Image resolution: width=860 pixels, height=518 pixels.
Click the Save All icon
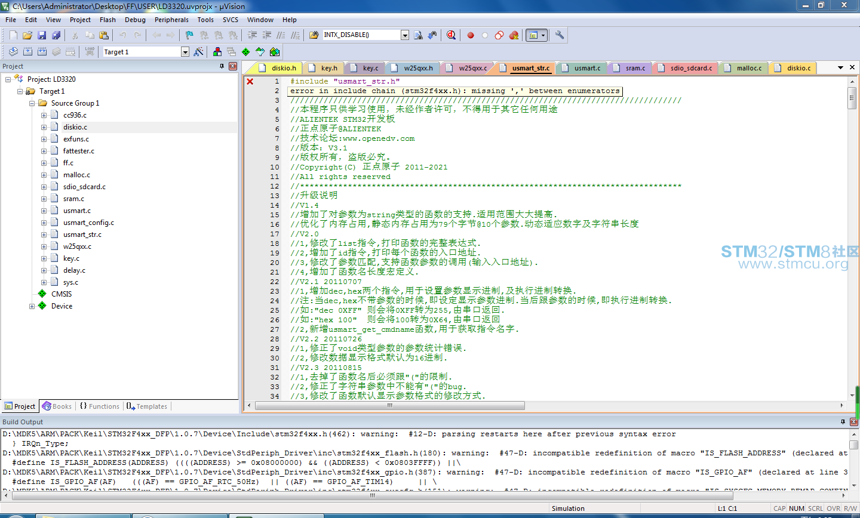56,35
